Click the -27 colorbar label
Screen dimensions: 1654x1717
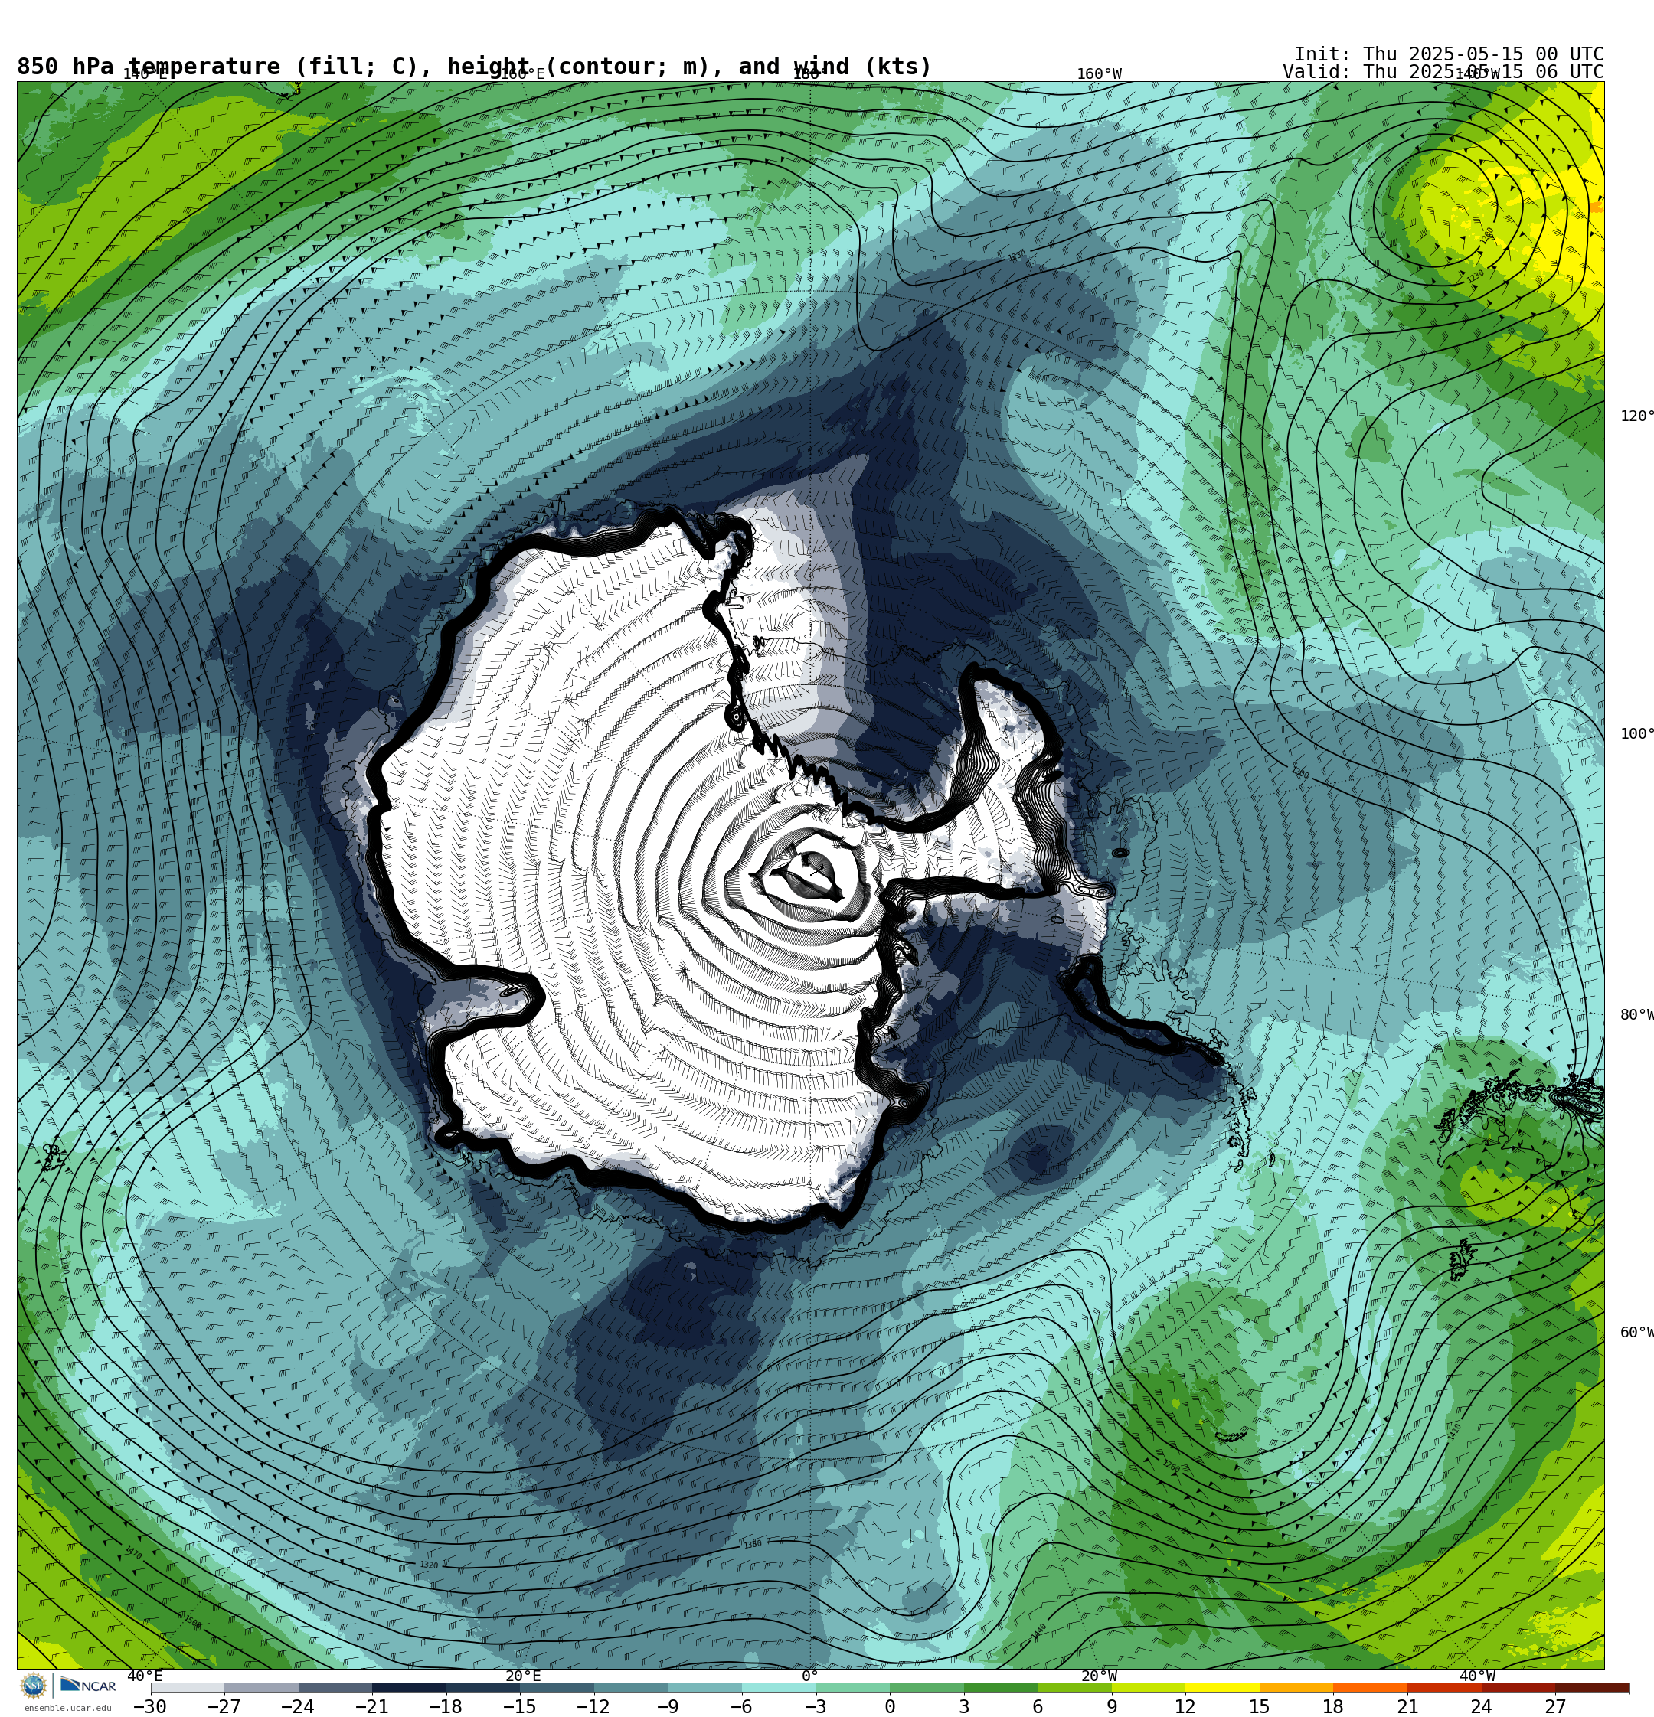pos(224,1706)
